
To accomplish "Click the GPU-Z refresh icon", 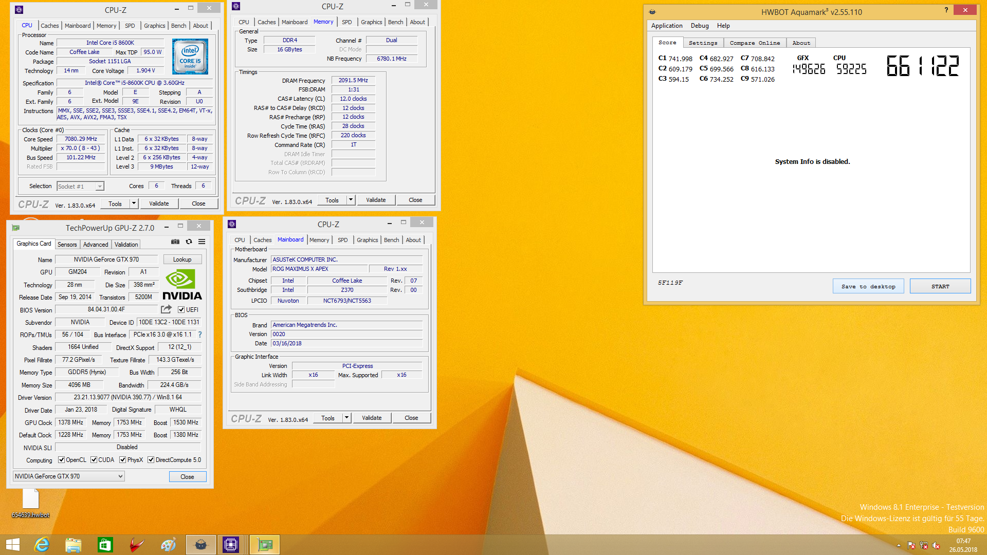I will coord(189,242).
